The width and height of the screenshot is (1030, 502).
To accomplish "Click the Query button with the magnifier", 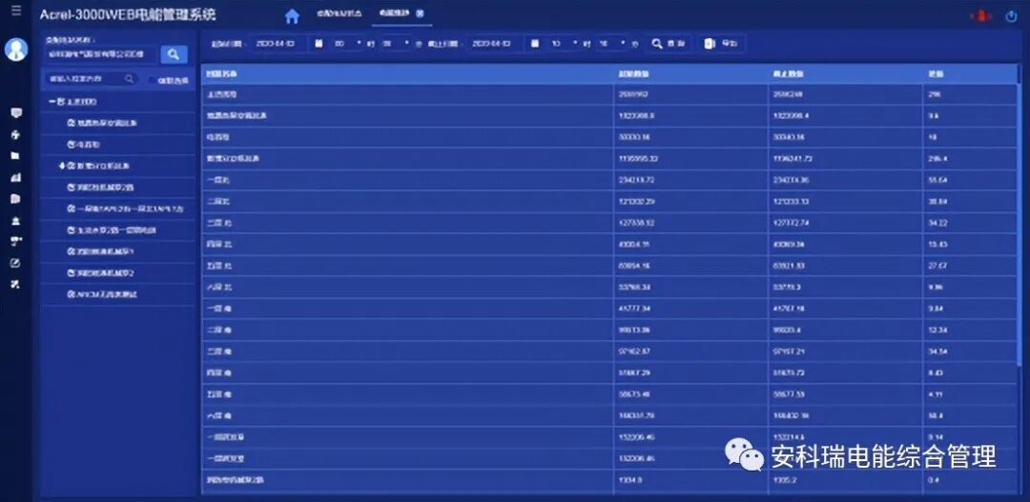I will (669, 43).
